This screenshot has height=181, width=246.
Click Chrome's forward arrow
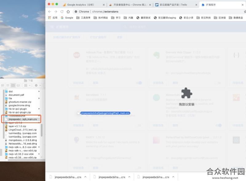point(56,12)
